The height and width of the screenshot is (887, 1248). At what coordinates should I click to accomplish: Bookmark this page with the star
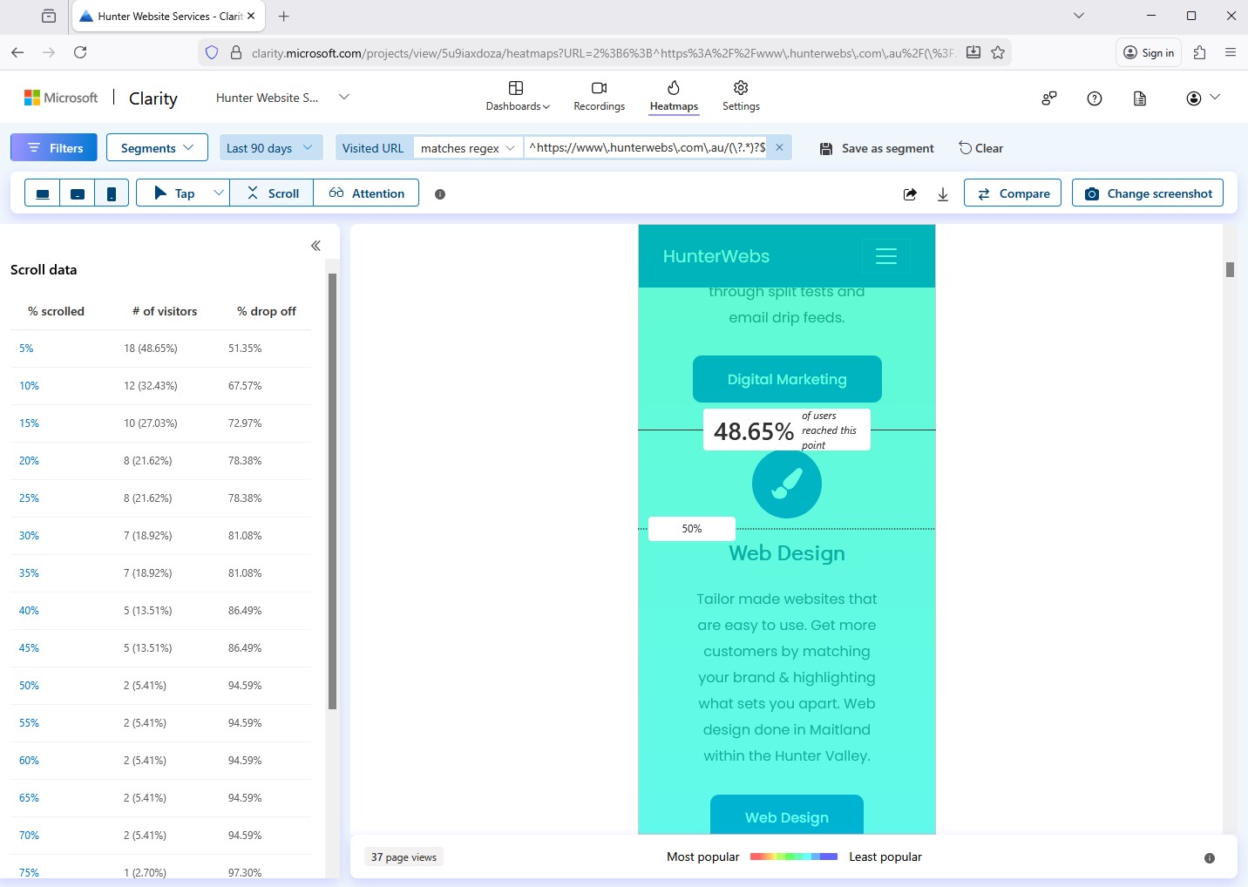coord(998,52)
